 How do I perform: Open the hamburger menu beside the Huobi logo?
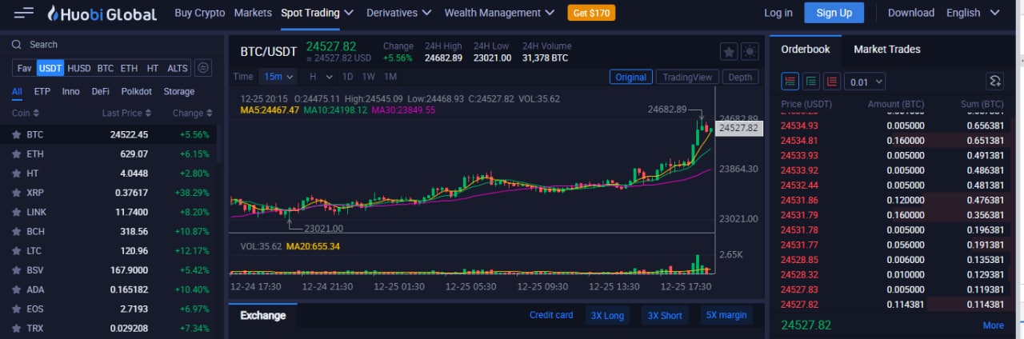[x=24, y=13]
